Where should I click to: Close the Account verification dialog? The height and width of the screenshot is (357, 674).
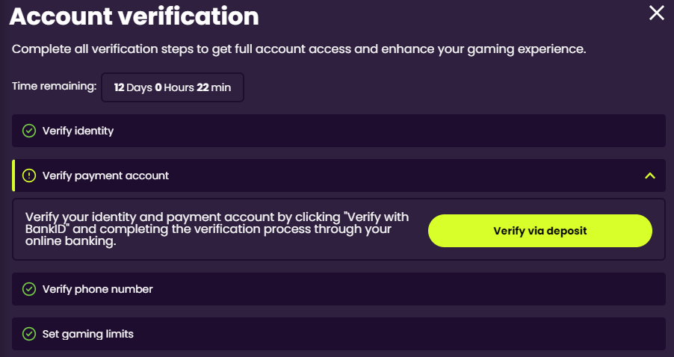656,13
